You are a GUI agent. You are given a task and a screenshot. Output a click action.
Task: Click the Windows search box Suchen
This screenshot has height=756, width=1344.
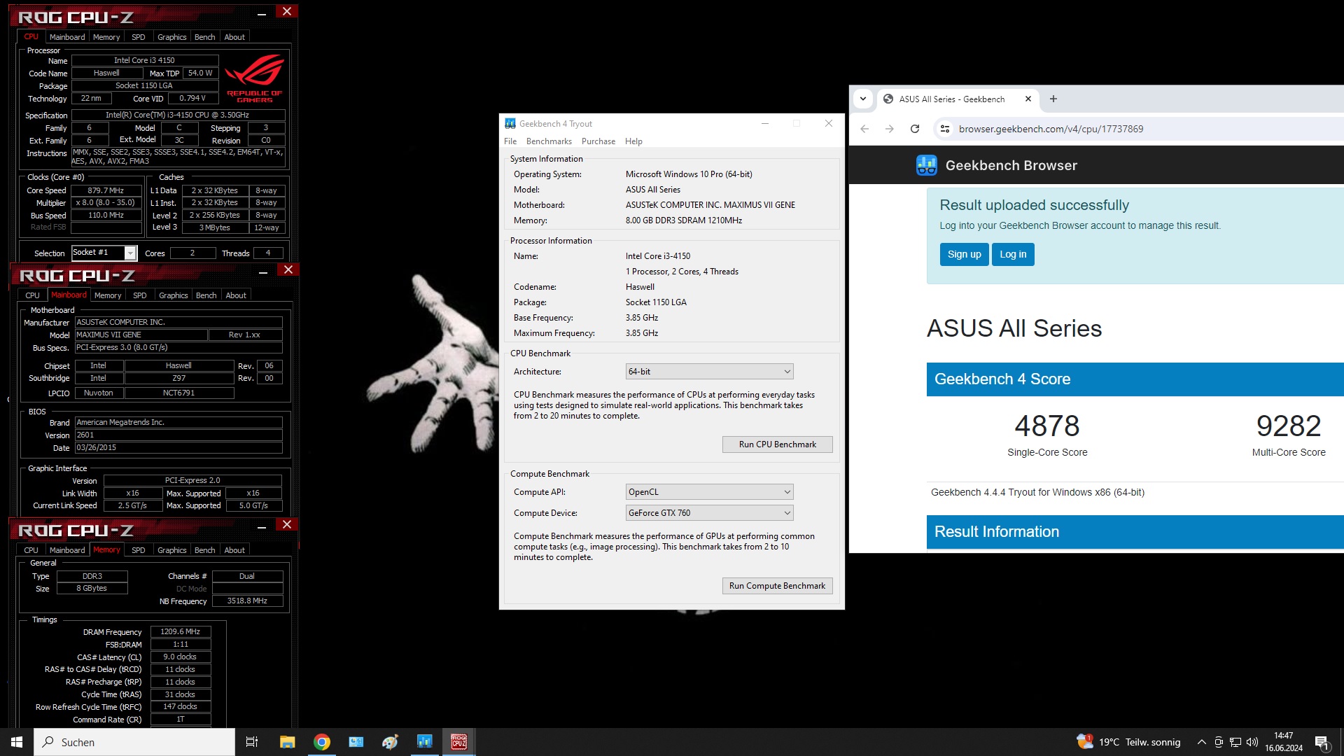[x=134, y=742]
